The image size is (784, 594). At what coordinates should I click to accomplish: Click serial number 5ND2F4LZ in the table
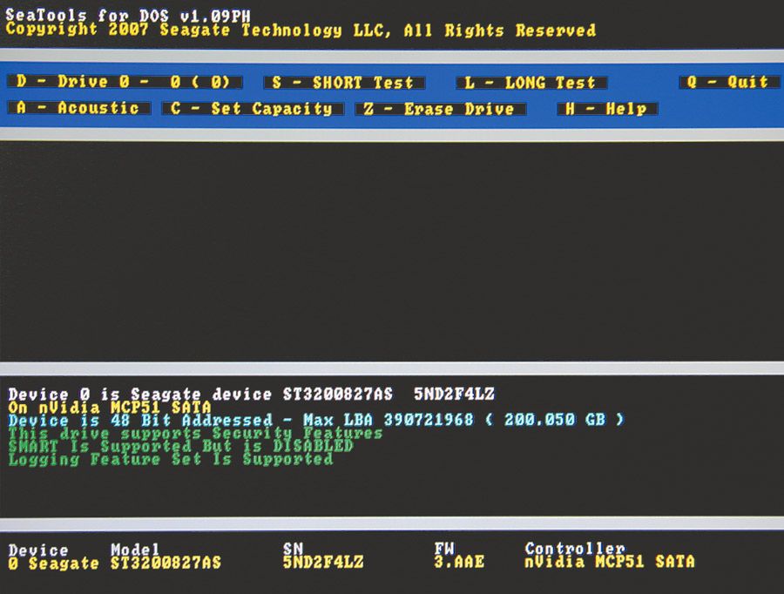[323, 562]
